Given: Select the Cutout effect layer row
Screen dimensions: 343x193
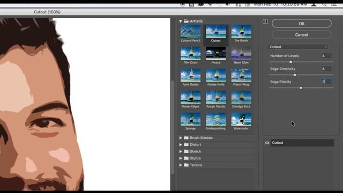Looking at the screenshot, I should (x=302, y=143).
